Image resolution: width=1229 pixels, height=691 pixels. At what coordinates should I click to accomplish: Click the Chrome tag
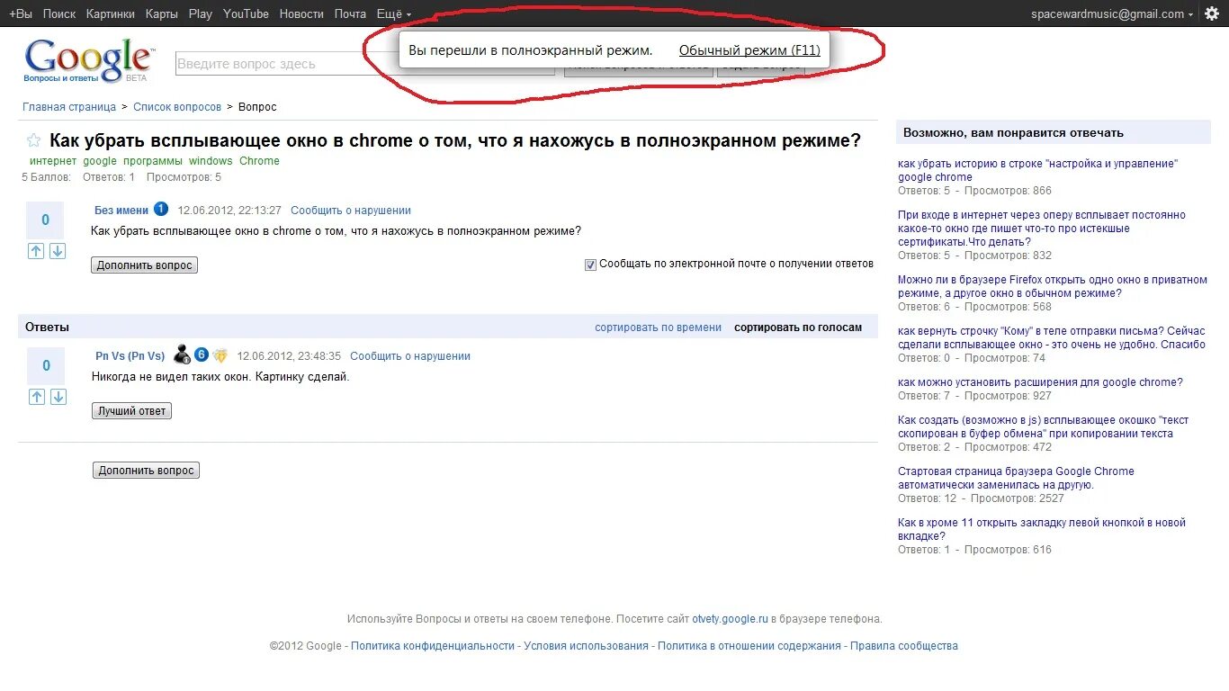[x=259, y=161]
